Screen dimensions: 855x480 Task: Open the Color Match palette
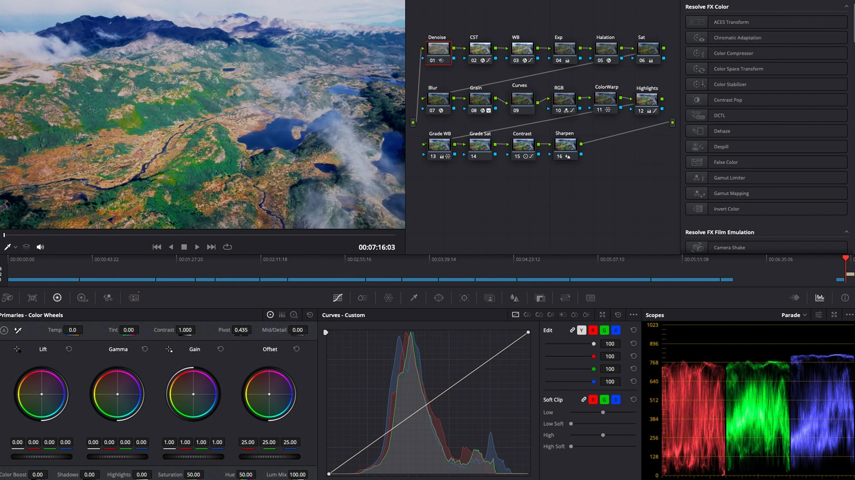[x=32, y=298]
